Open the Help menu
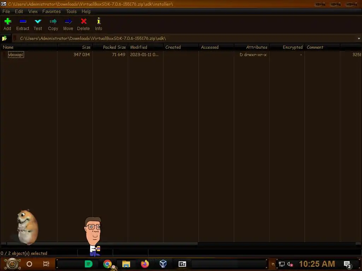 [86, 12]
